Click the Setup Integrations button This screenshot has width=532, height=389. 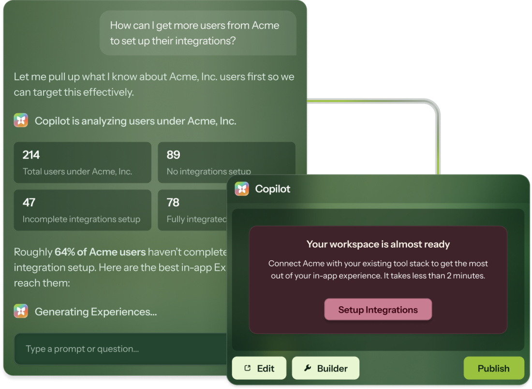tap(378, 310)
